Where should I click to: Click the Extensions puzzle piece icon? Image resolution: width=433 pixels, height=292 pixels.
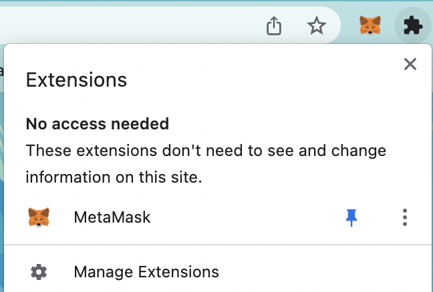point(412,26)
